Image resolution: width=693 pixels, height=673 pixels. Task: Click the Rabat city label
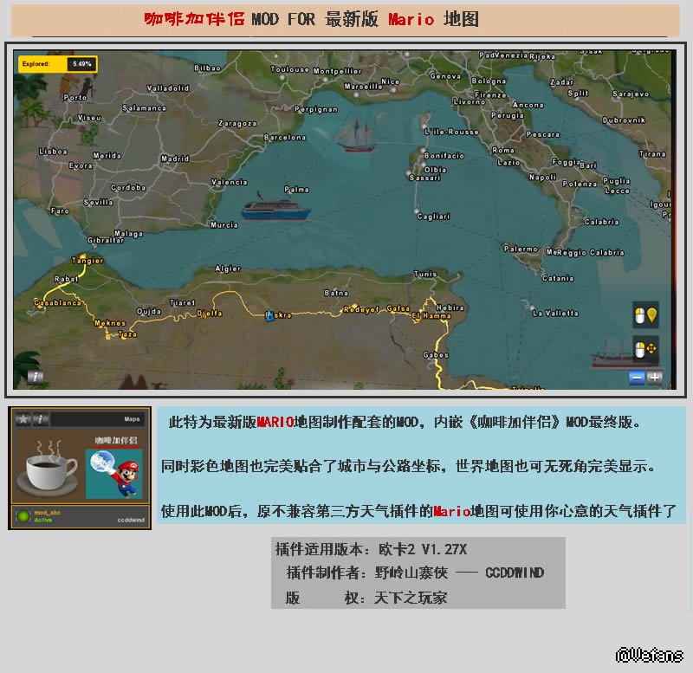point(67,278)
